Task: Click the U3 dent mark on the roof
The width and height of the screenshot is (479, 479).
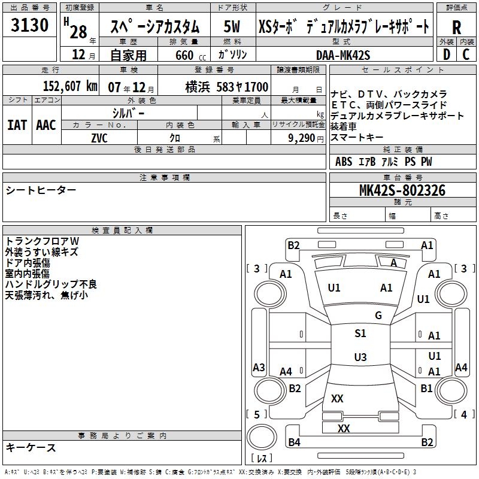Action: (360, 357)
